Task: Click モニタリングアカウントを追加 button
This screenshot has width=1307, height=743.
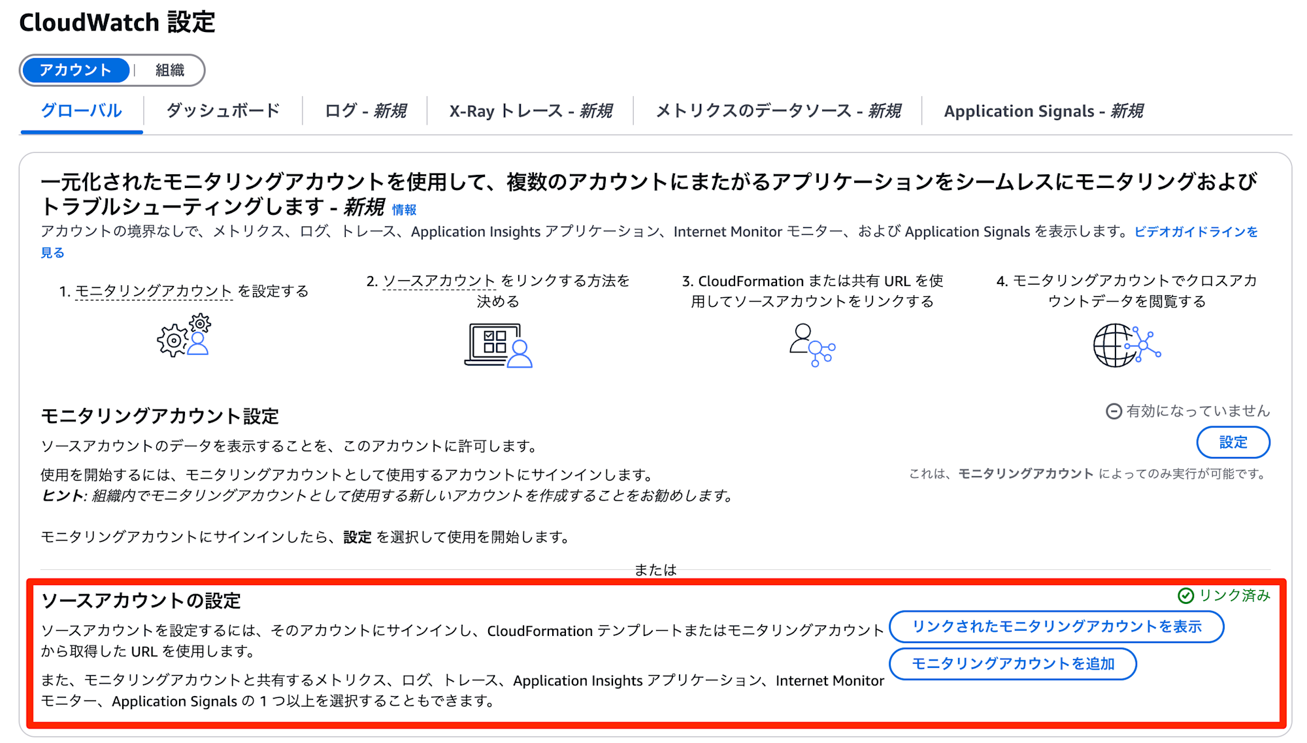Action: 1013,664
